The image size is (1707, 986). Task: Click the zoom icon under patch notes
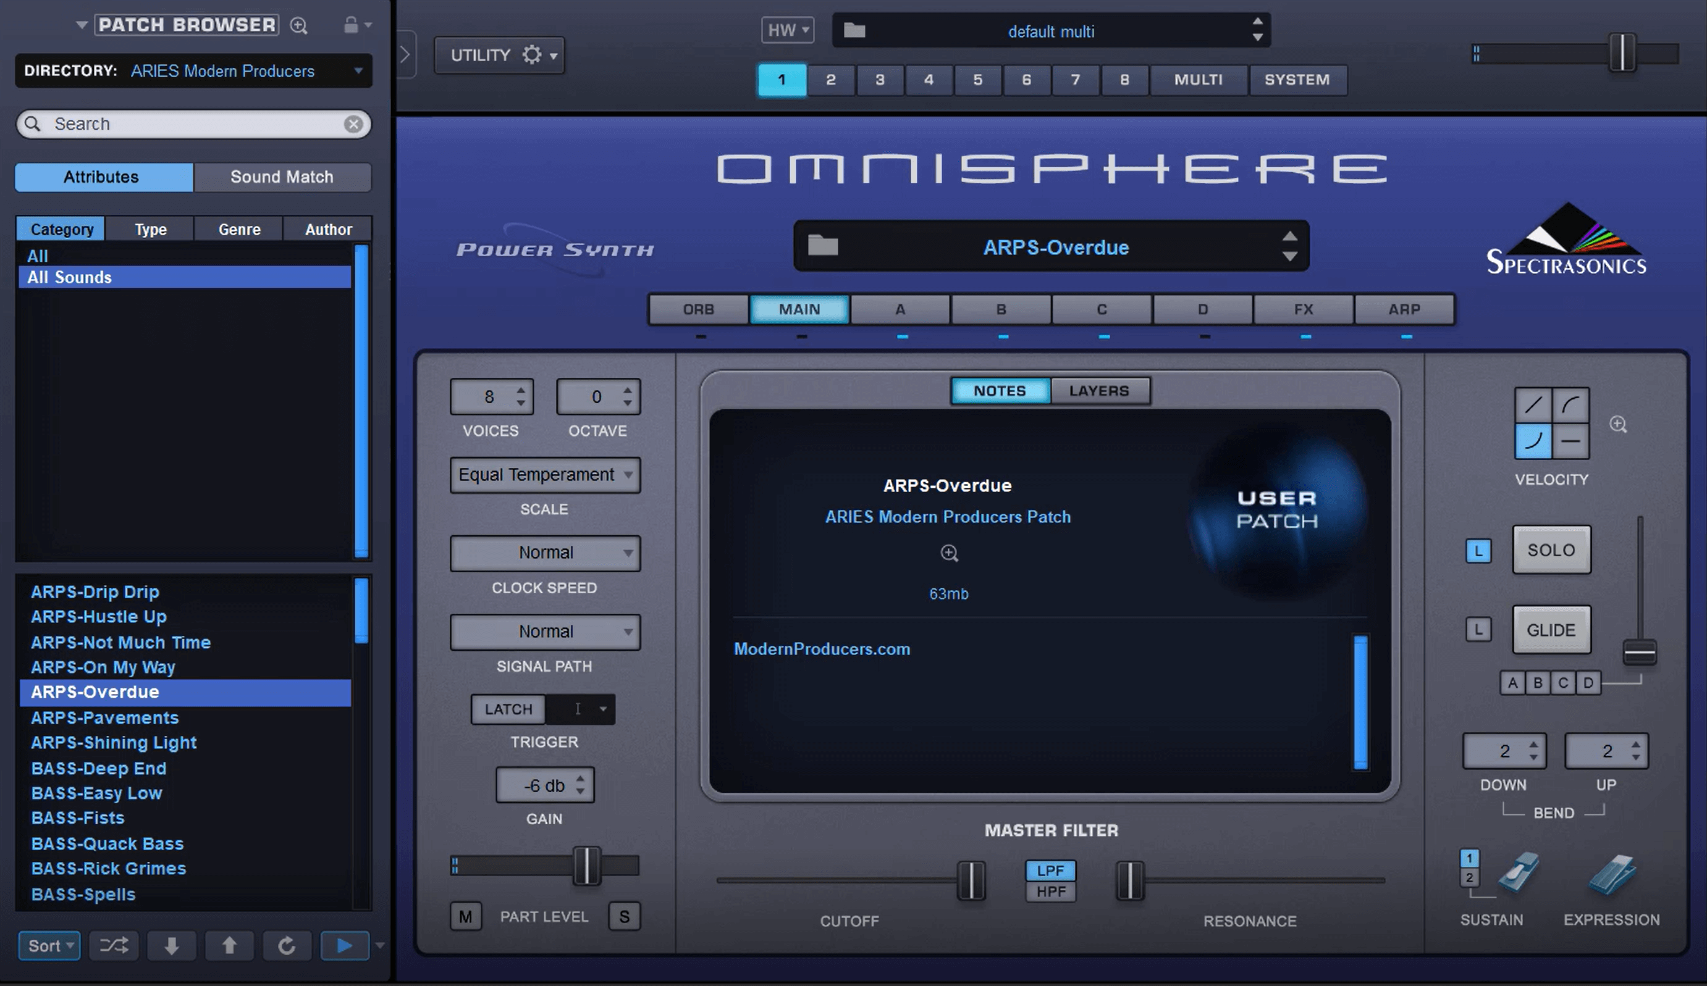pyautogui.click(x=949, y=553)
